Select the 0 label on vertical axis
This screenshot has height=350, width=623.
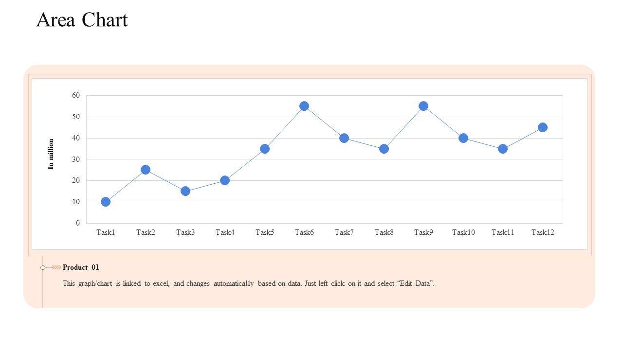click(x=78, y=223)
